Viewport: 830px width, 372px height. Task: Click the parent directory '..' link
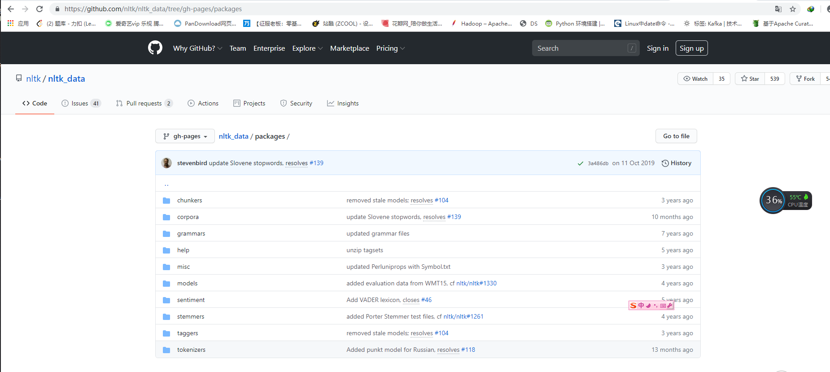click(166, 184)
